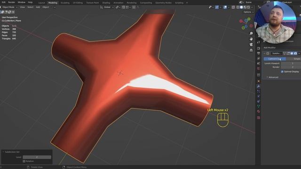This screenshot has height=169, width=301.
Task: Switch to the Sculpting workspace tab
Action: 65,3
